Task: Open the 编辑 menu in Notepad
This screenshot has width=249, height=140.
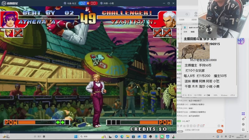Action: pos(192,32)
